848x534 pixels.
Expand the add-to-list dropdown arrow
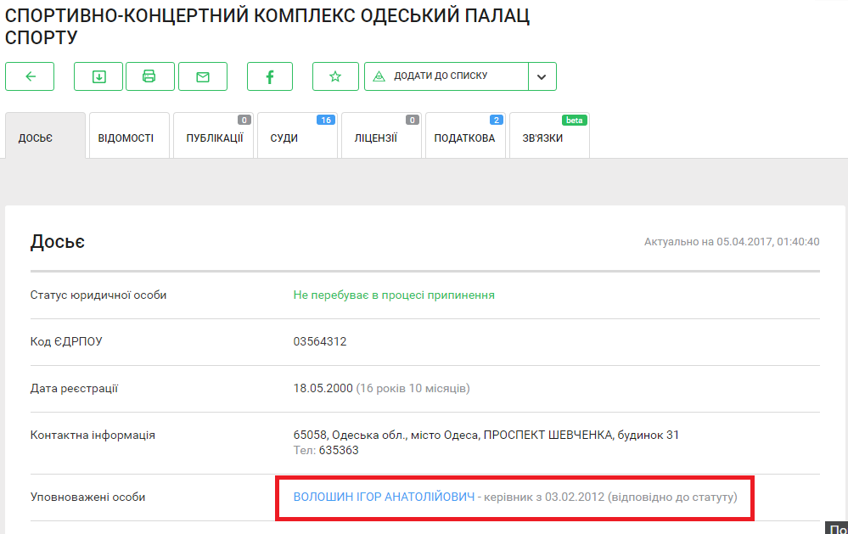point(542,76)
